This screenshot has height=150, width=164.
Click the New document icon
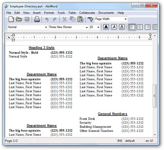point(11,19)
